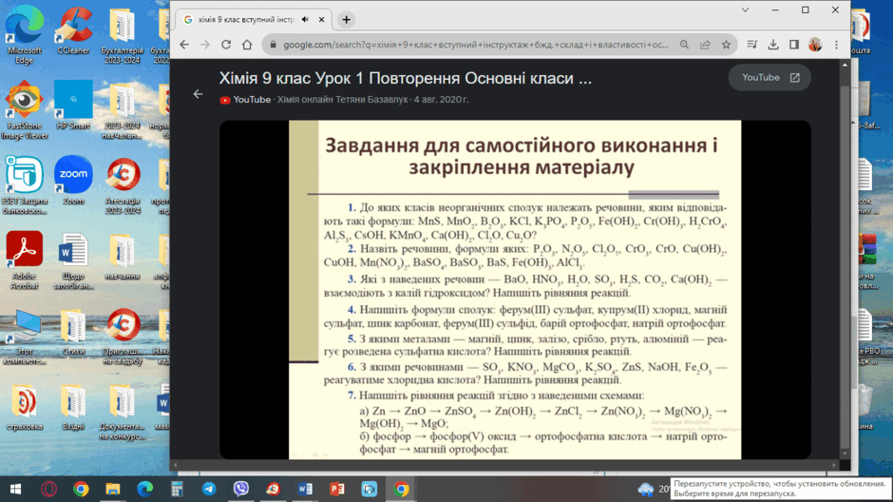The height and width of the screenshot is (502, 893).
Task: Open a new tab
Action: point(346,19)
